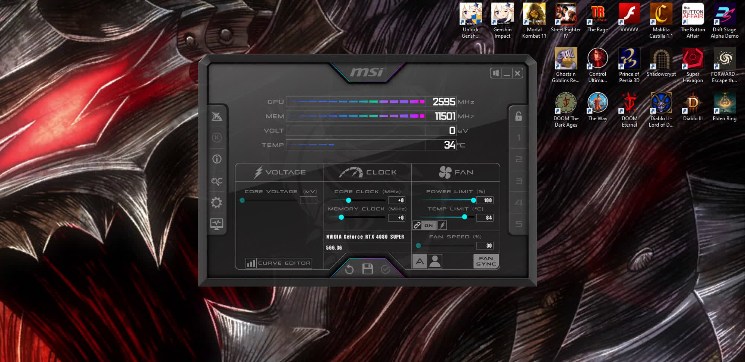Toggle the profile lock icon

pyautogui.click(x=519, y=116)
